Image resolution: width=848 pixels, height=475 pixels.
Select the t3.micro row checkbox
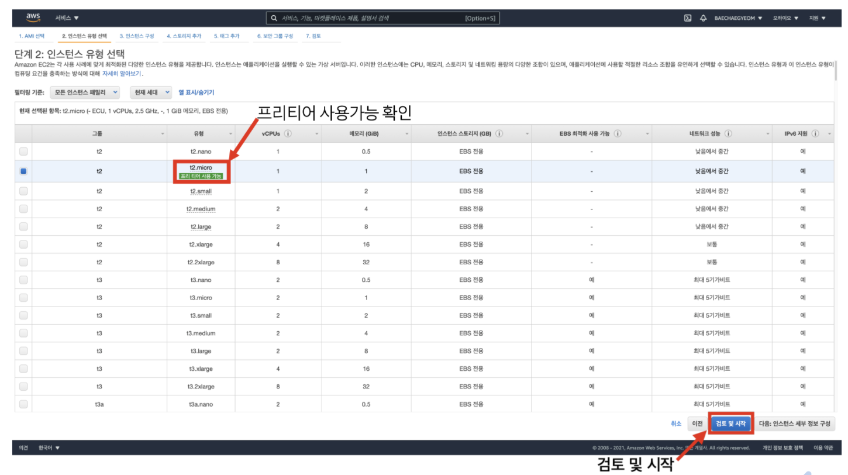click(x=23, y=298)
